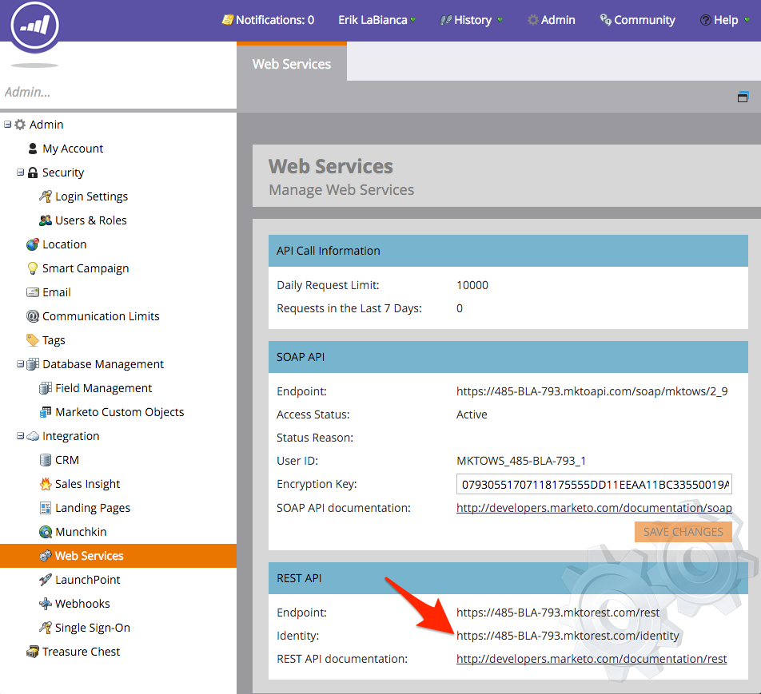Click the Sales Insight flame icon
Screen dimensions: 761x694
(x=46, y=484)
